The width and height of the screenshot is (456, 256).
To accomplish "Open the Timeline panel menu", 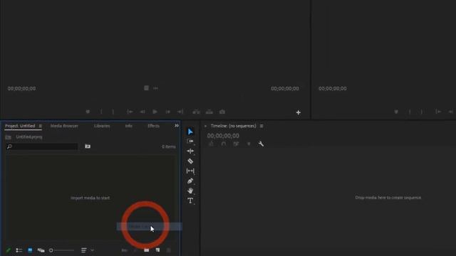I will 261,126.
